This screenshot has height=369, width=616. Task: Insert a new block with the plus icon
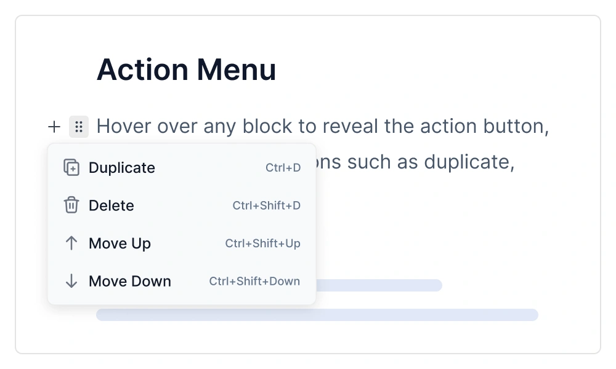54,127
